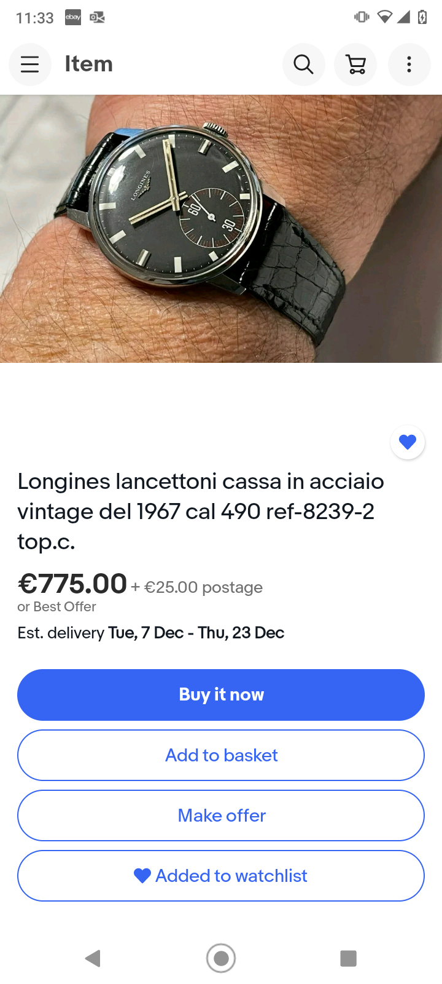This screenshot has width=442, height=984.
Task: Open the Longines watch photo
Action: [221, 229]
